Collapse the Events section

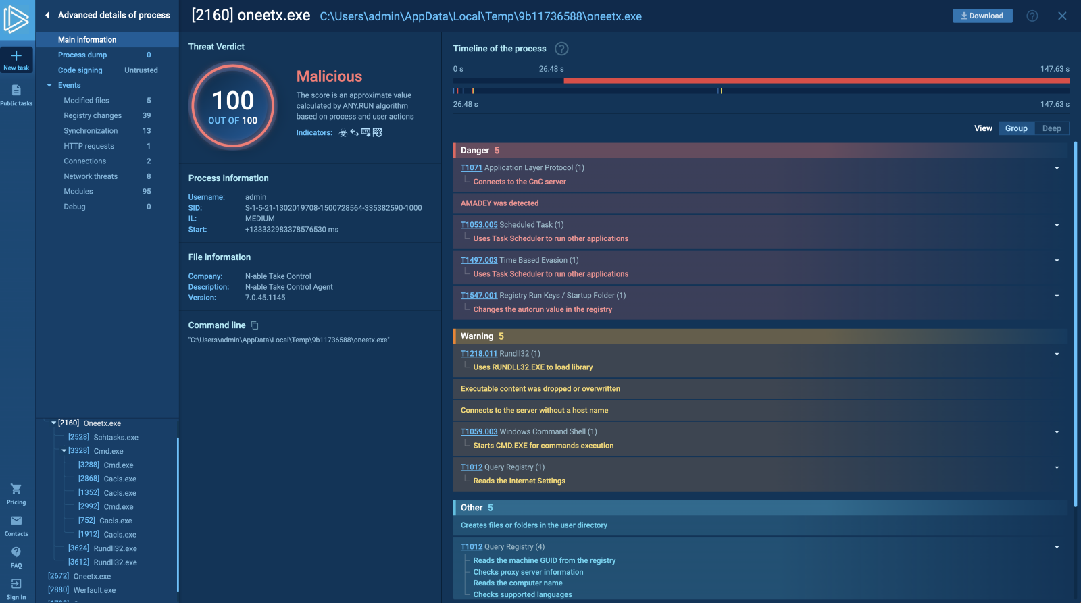[49, 86]
